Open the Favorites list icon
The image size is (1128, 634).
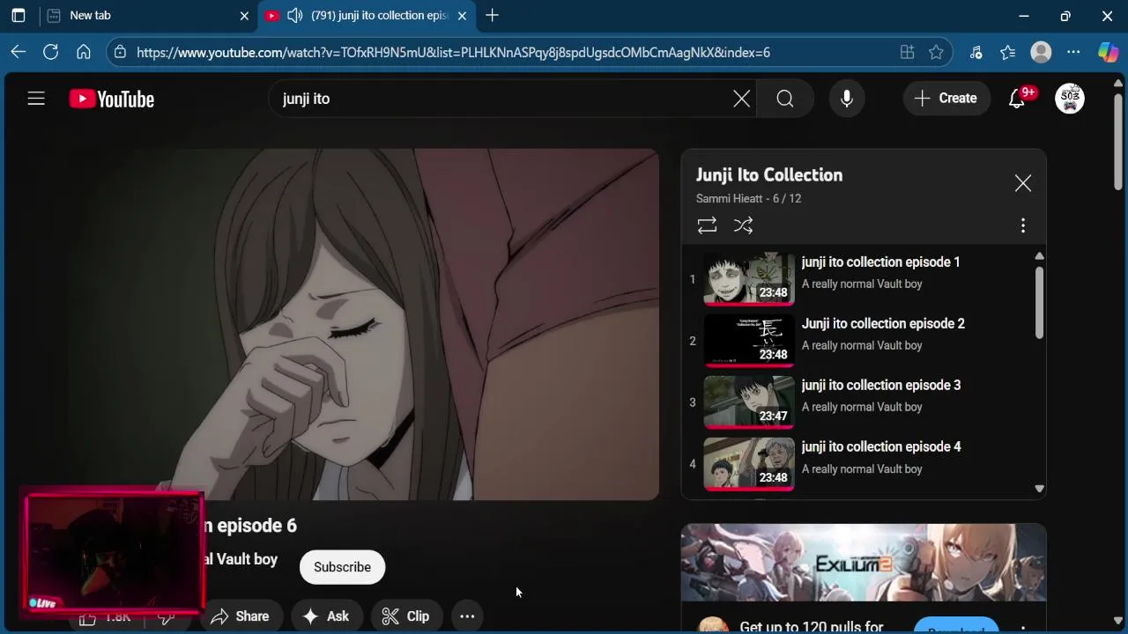[x=1008, y=53]
